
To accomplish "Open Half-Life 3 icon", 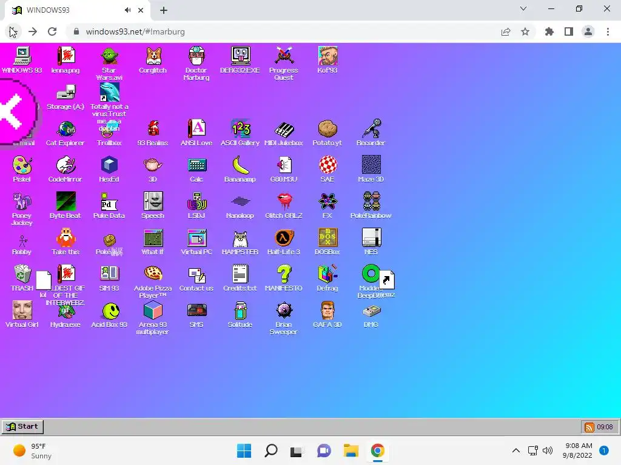I will (284, 238).
